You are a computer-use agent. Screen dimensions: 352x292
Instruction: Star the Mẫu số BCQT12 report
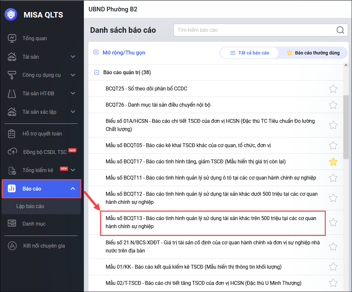coord(333,198)
